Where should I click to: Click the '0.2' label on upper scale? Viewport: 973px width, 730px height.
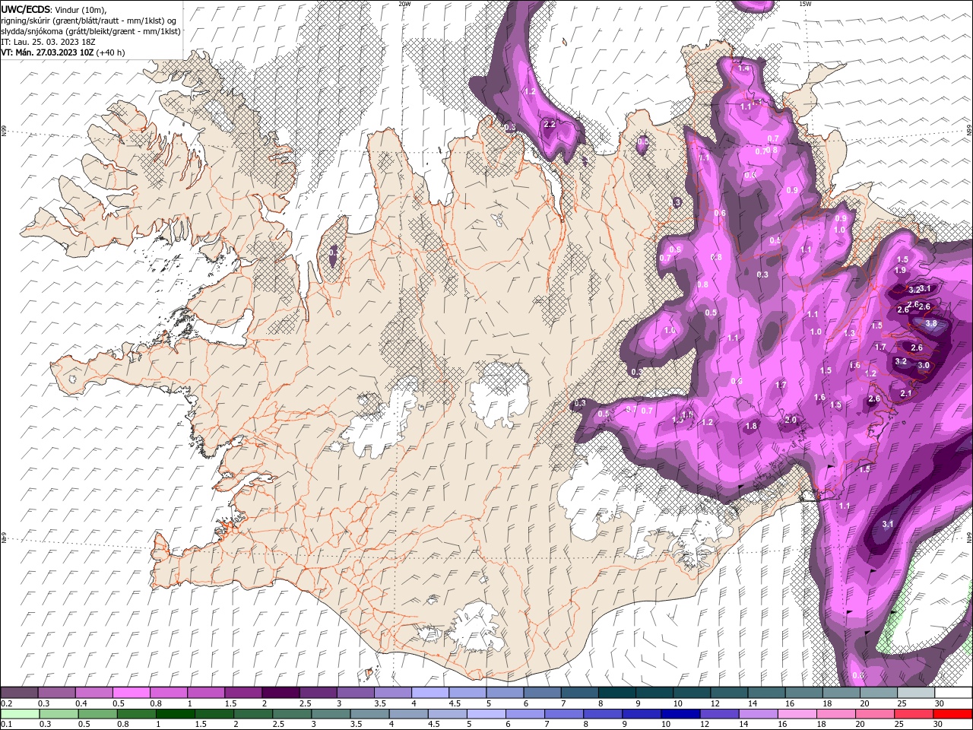tap(6, 703)
